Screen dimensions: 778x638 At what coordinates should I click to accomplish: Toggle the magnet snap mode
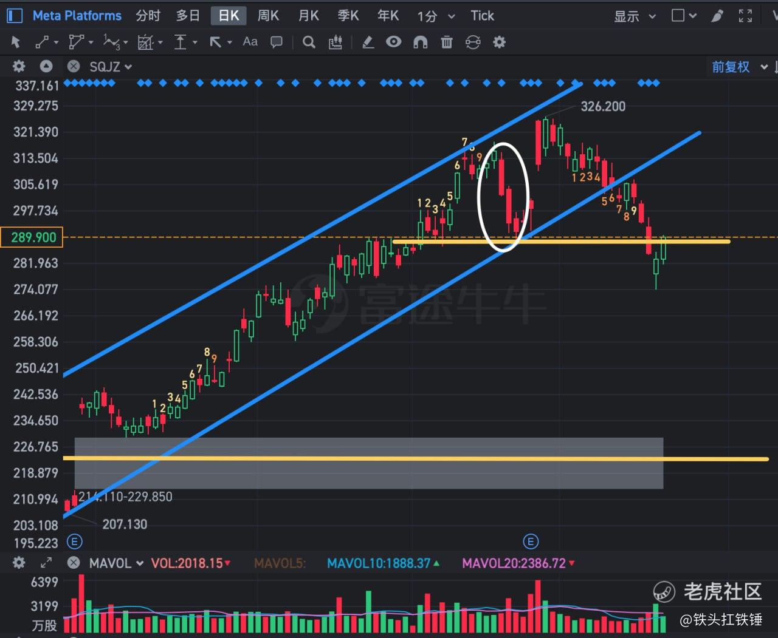420,42
